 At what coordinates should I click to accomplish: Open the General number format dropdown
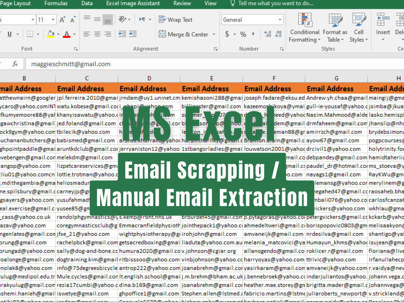point(280,19)
